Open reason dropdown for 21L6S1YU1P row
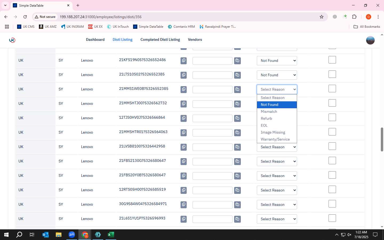 coord(277,219)
